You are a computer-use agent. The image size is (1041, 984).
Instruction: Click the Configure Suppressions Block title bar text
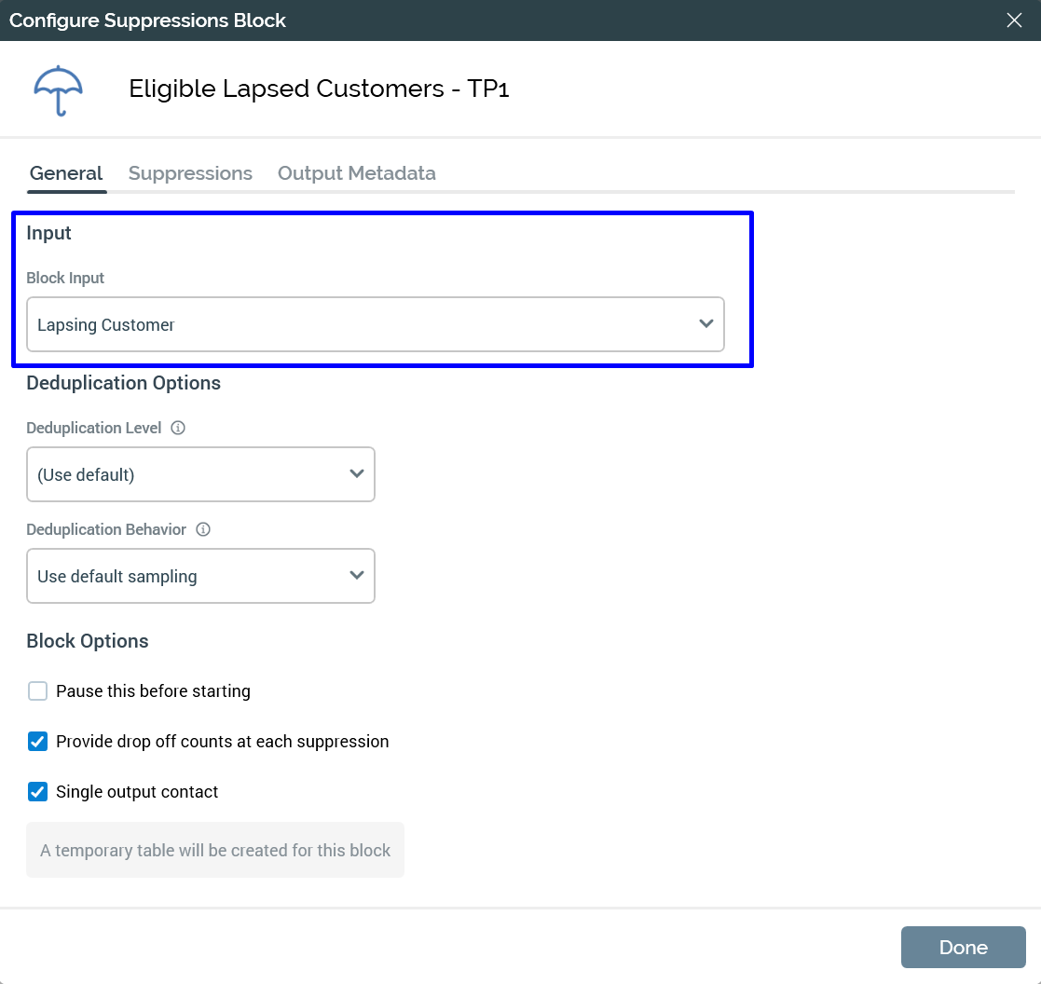pos(147,20)
